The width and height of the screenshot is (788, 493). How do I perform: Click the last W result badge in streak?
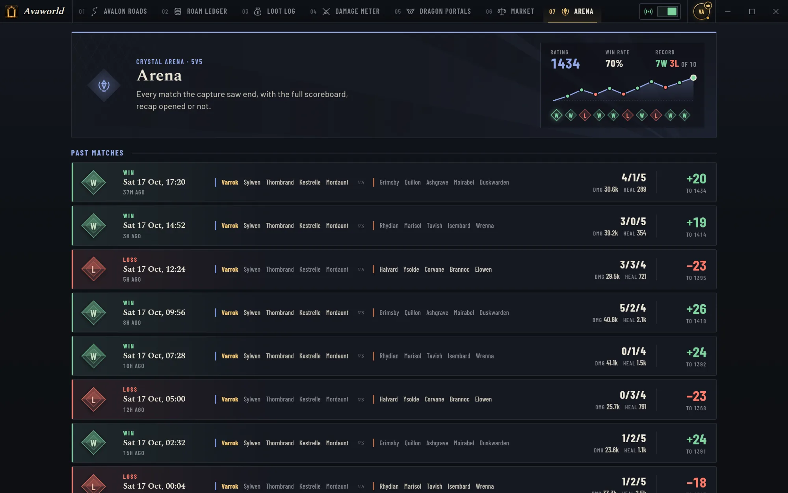click(x=684, y=116)
